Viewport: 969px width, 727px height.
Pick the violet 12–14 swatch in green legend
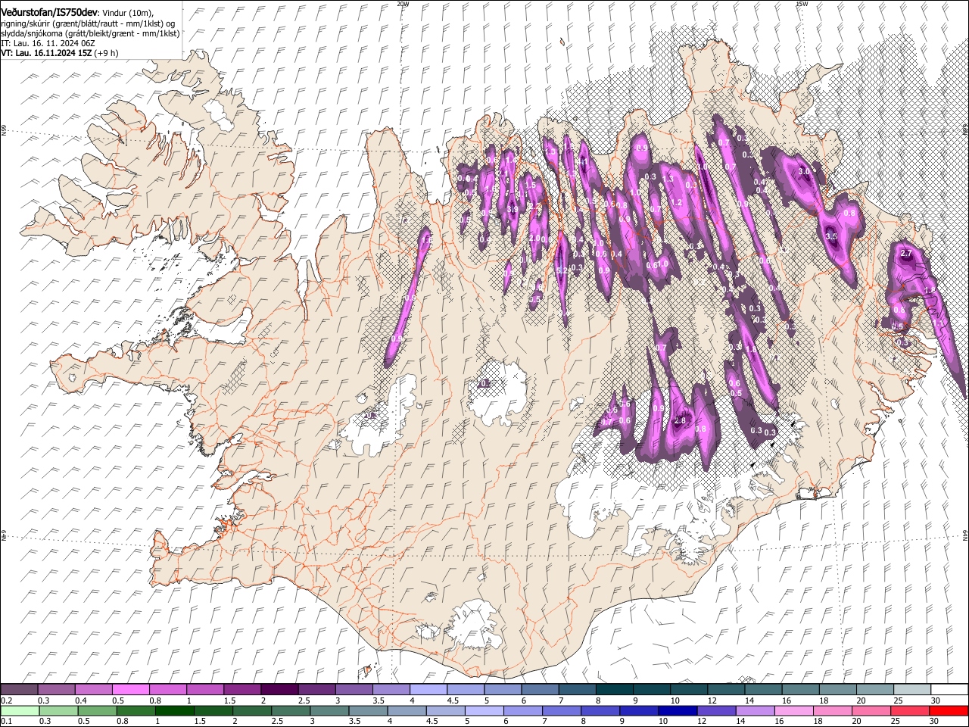pos(716,710)
